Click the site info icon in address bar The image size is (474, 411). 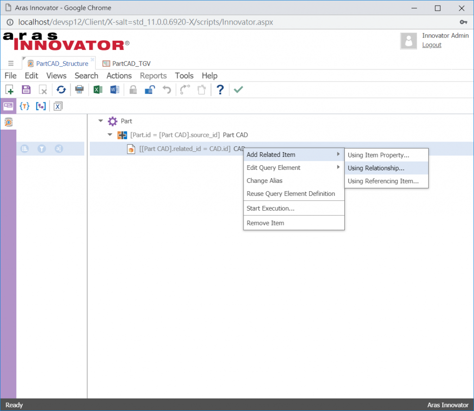point(10,22)
